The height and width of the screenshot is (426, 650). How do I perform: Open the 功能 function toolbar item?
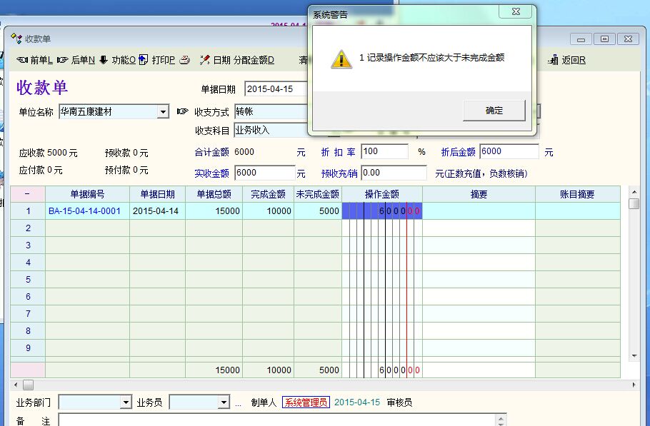(104, 60)
